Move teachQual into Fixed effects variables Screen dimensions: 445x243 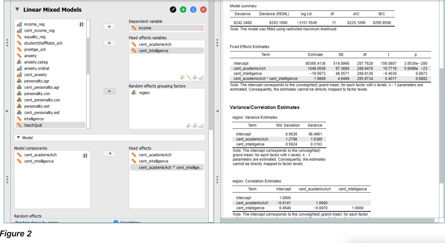click(109, 43)
